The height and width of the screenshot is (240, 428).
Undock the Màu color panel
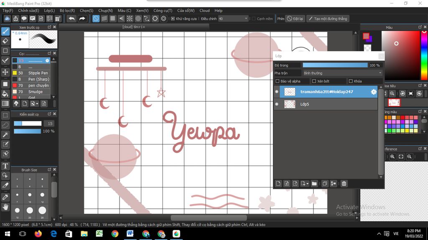point(420,27)
